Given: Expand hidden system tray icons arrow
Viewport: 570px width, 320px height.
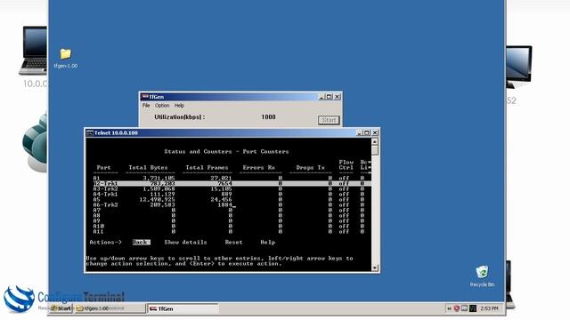Looking at the screenshot, I should tap(449, 308).
